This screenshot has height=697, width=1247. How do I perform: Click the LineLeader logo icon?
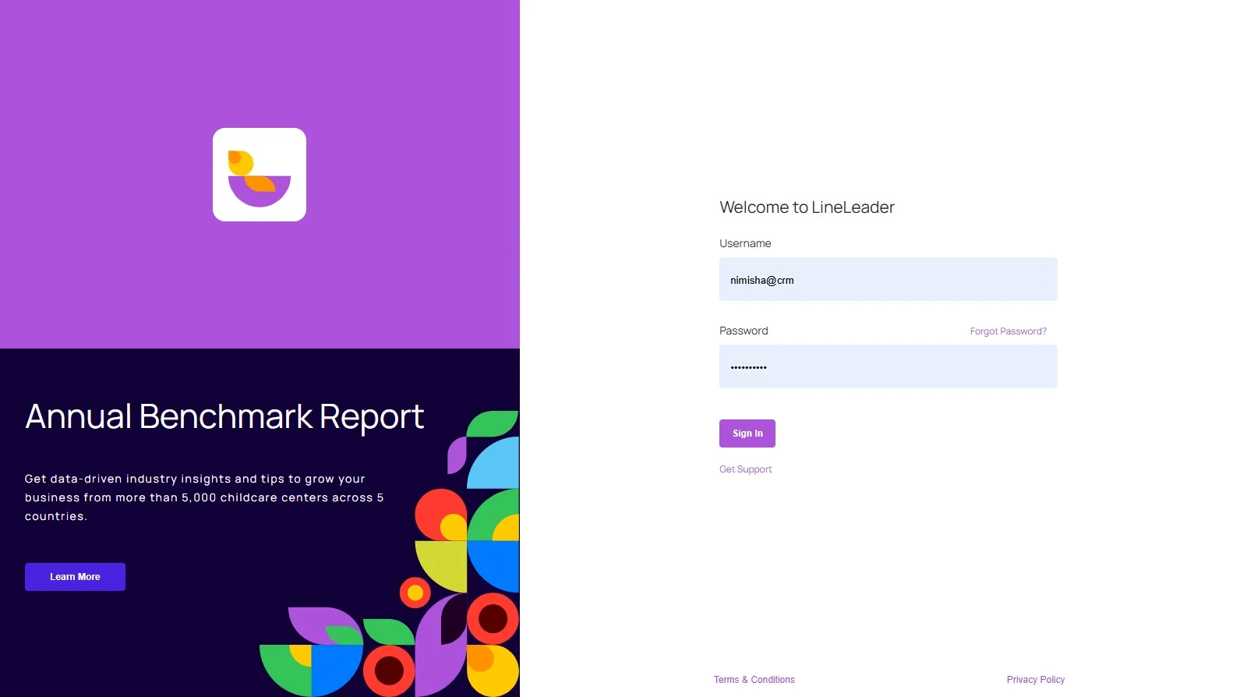pos(260,175)
